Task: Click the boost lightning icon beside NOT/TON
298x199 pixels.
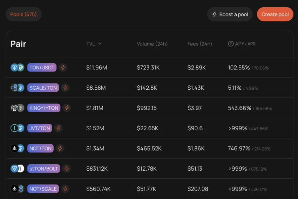Action: [60, 149]
